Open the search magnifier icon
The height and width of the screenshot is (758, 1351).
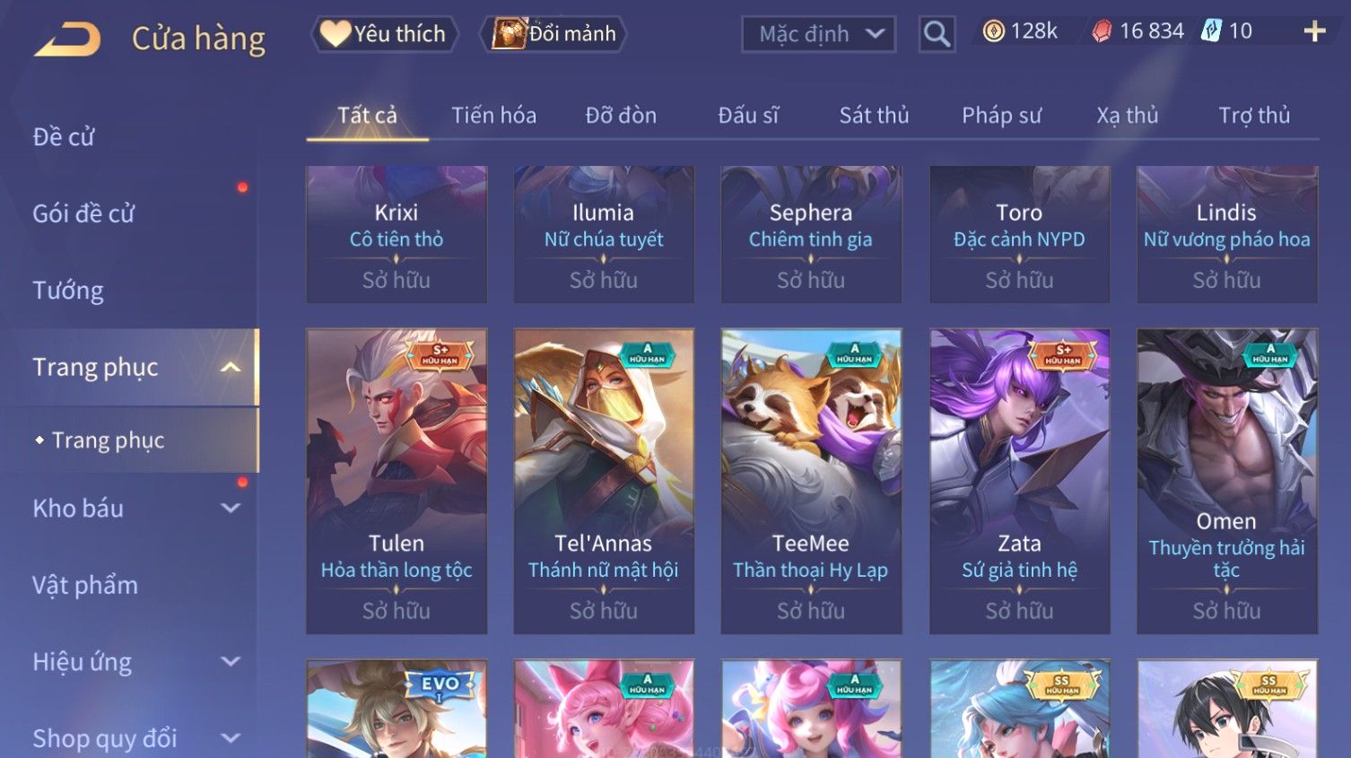point(937,34)
